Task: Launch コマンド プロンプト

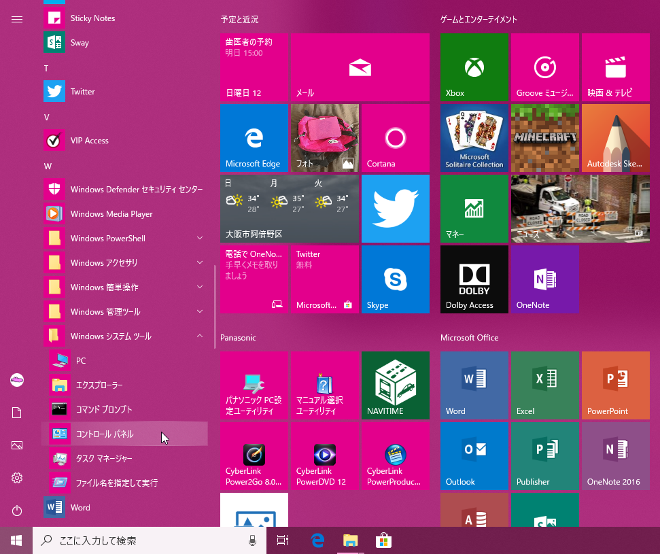Action: 124,409
